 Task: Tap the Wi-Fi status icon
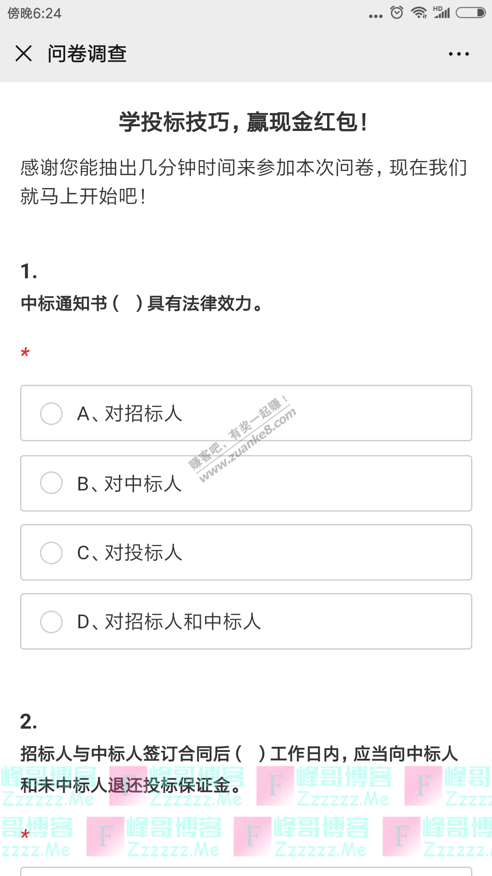coord(419,13)
